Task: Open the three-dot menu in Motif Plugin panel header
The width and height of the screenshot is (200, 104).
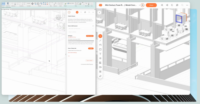Action: [93, 12]
